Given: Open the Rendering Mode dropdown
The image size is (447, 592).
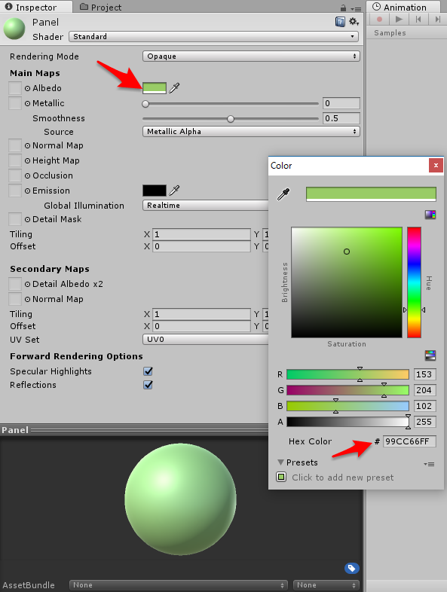Looking at the screenshot, I should (x=251, y=56).
